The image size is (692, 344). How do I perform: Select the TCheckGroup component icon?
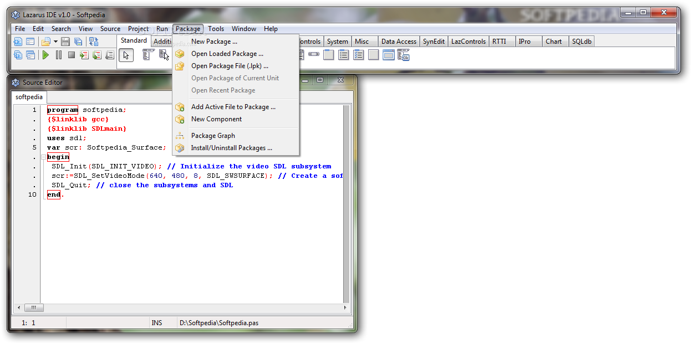(359, 55)
